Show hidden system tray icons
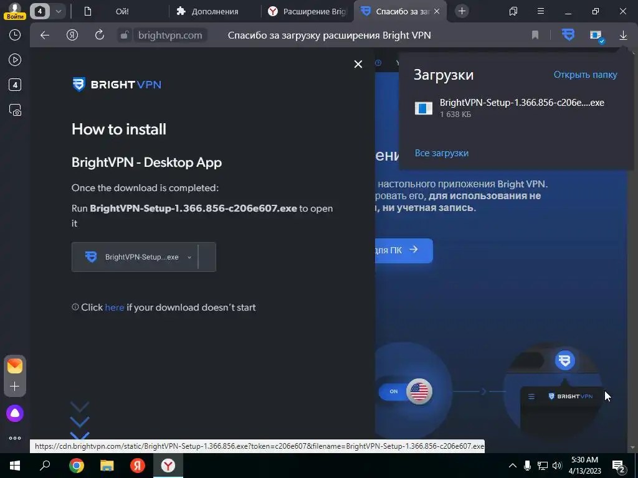The image size is (638, 478). pos(513,466)
